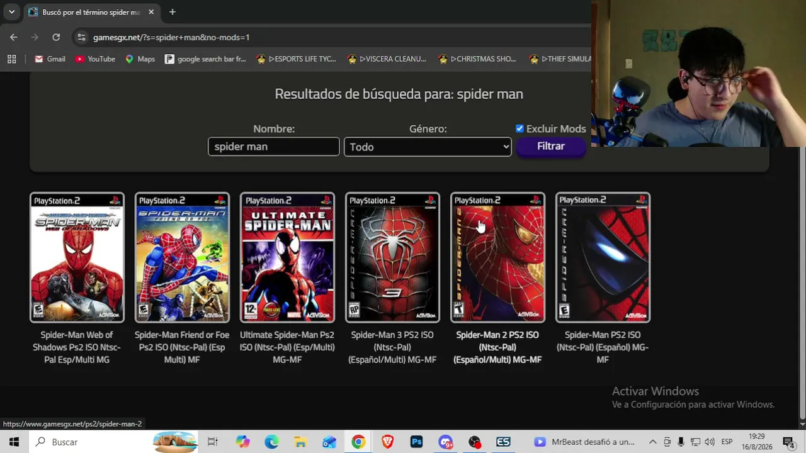Open the Gmail bookmark
This screenshot has height=453, width=806.
click(x=50, y=59)
